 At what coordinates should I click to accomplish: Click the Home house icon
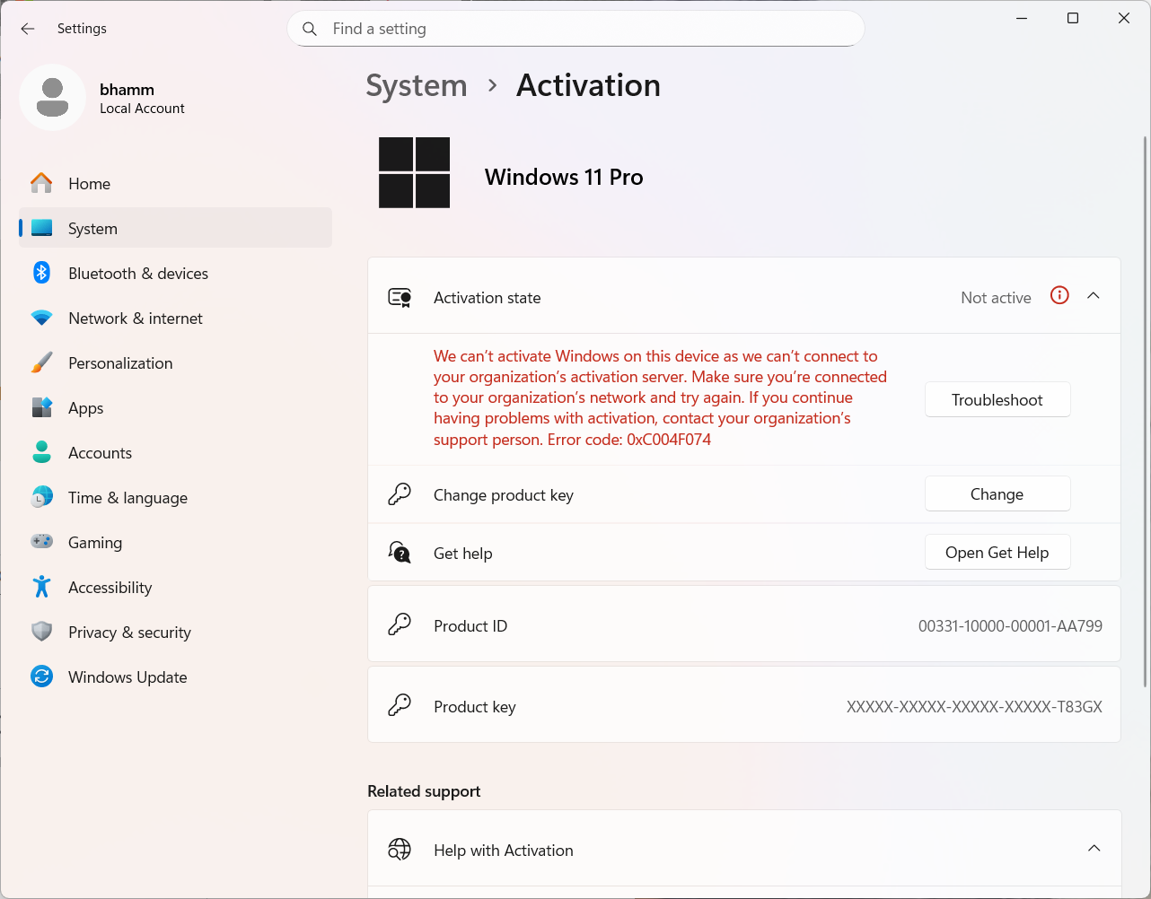click(x=41, y=183)
